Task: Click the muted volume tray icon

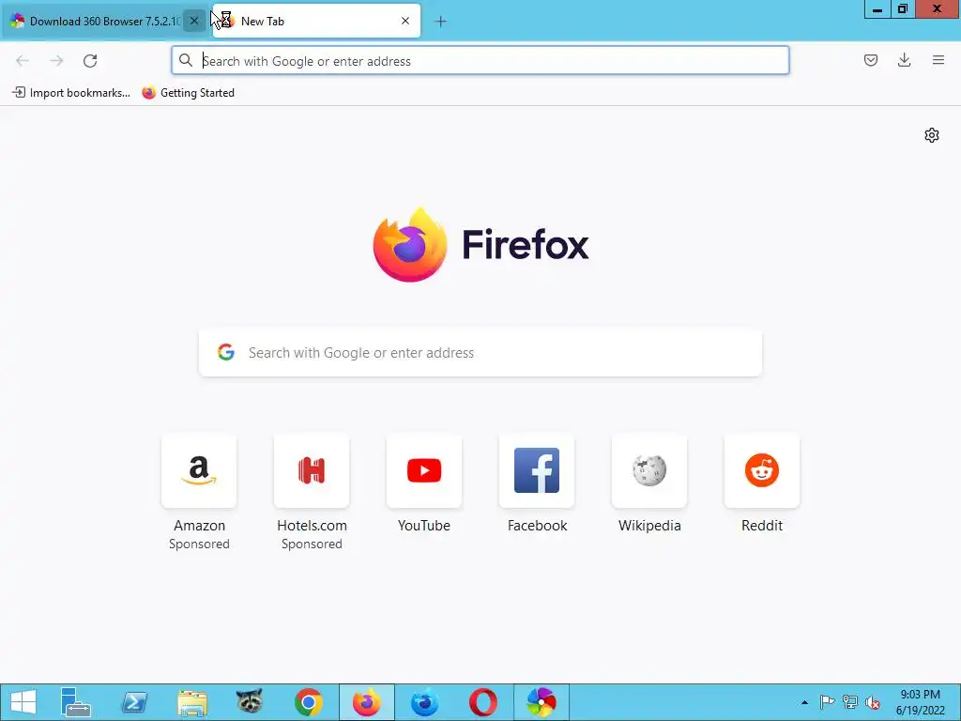Action: (x=872, y=702)
